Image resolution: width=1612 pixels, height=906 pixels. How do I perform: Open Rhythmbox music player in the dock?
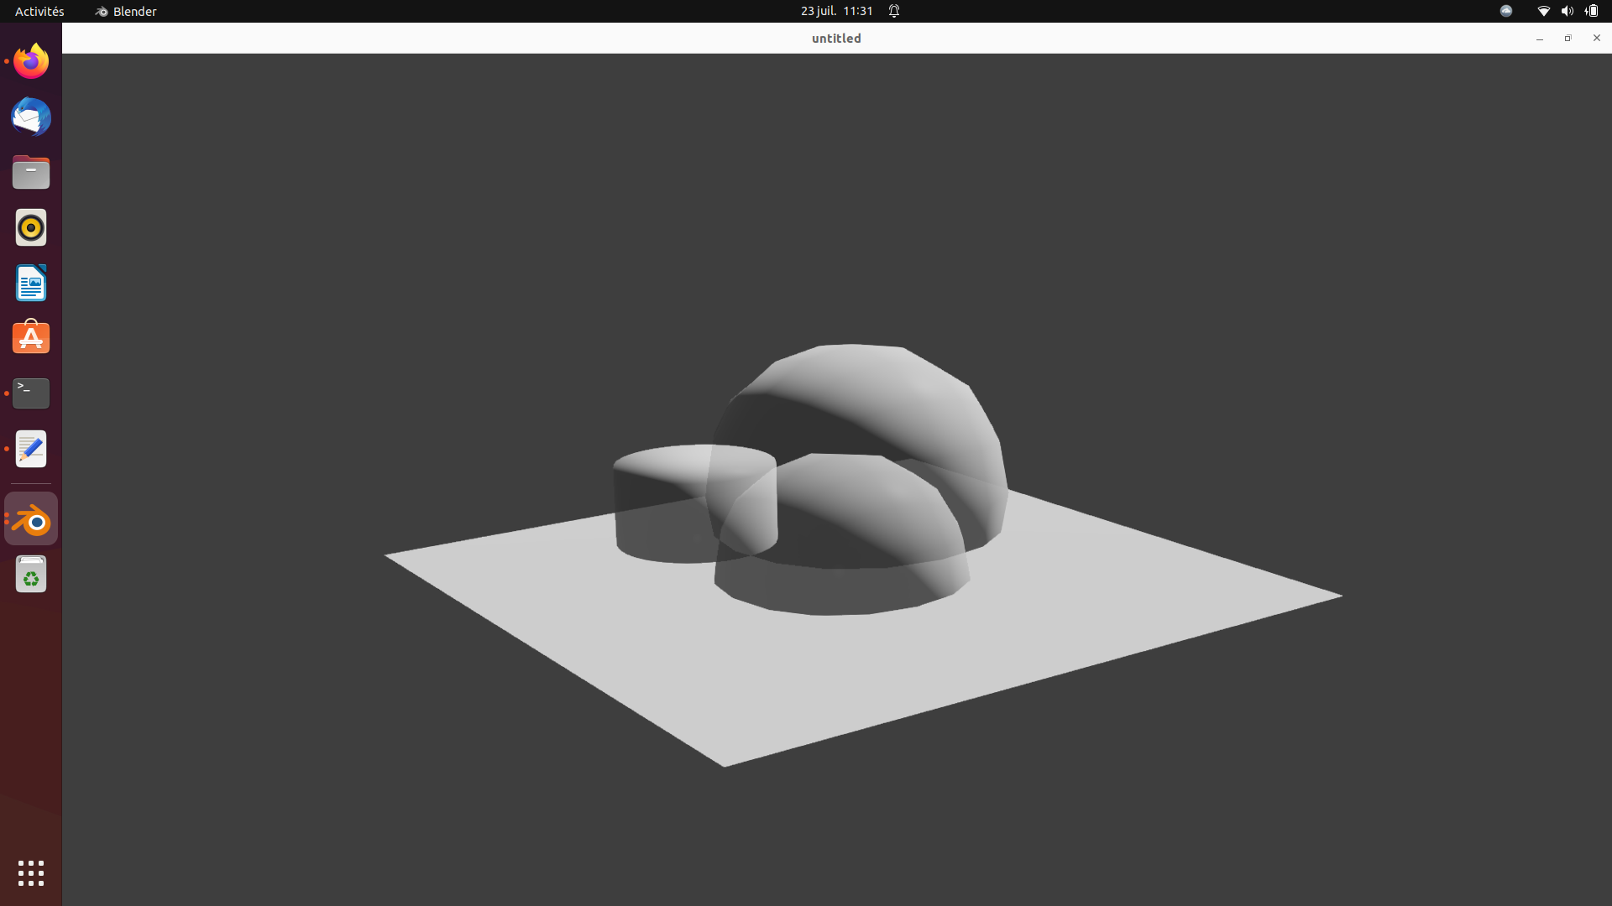click(31, 227)
